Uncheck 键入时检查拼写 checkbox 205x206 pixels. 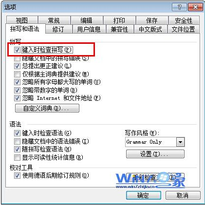pos(17,50)
